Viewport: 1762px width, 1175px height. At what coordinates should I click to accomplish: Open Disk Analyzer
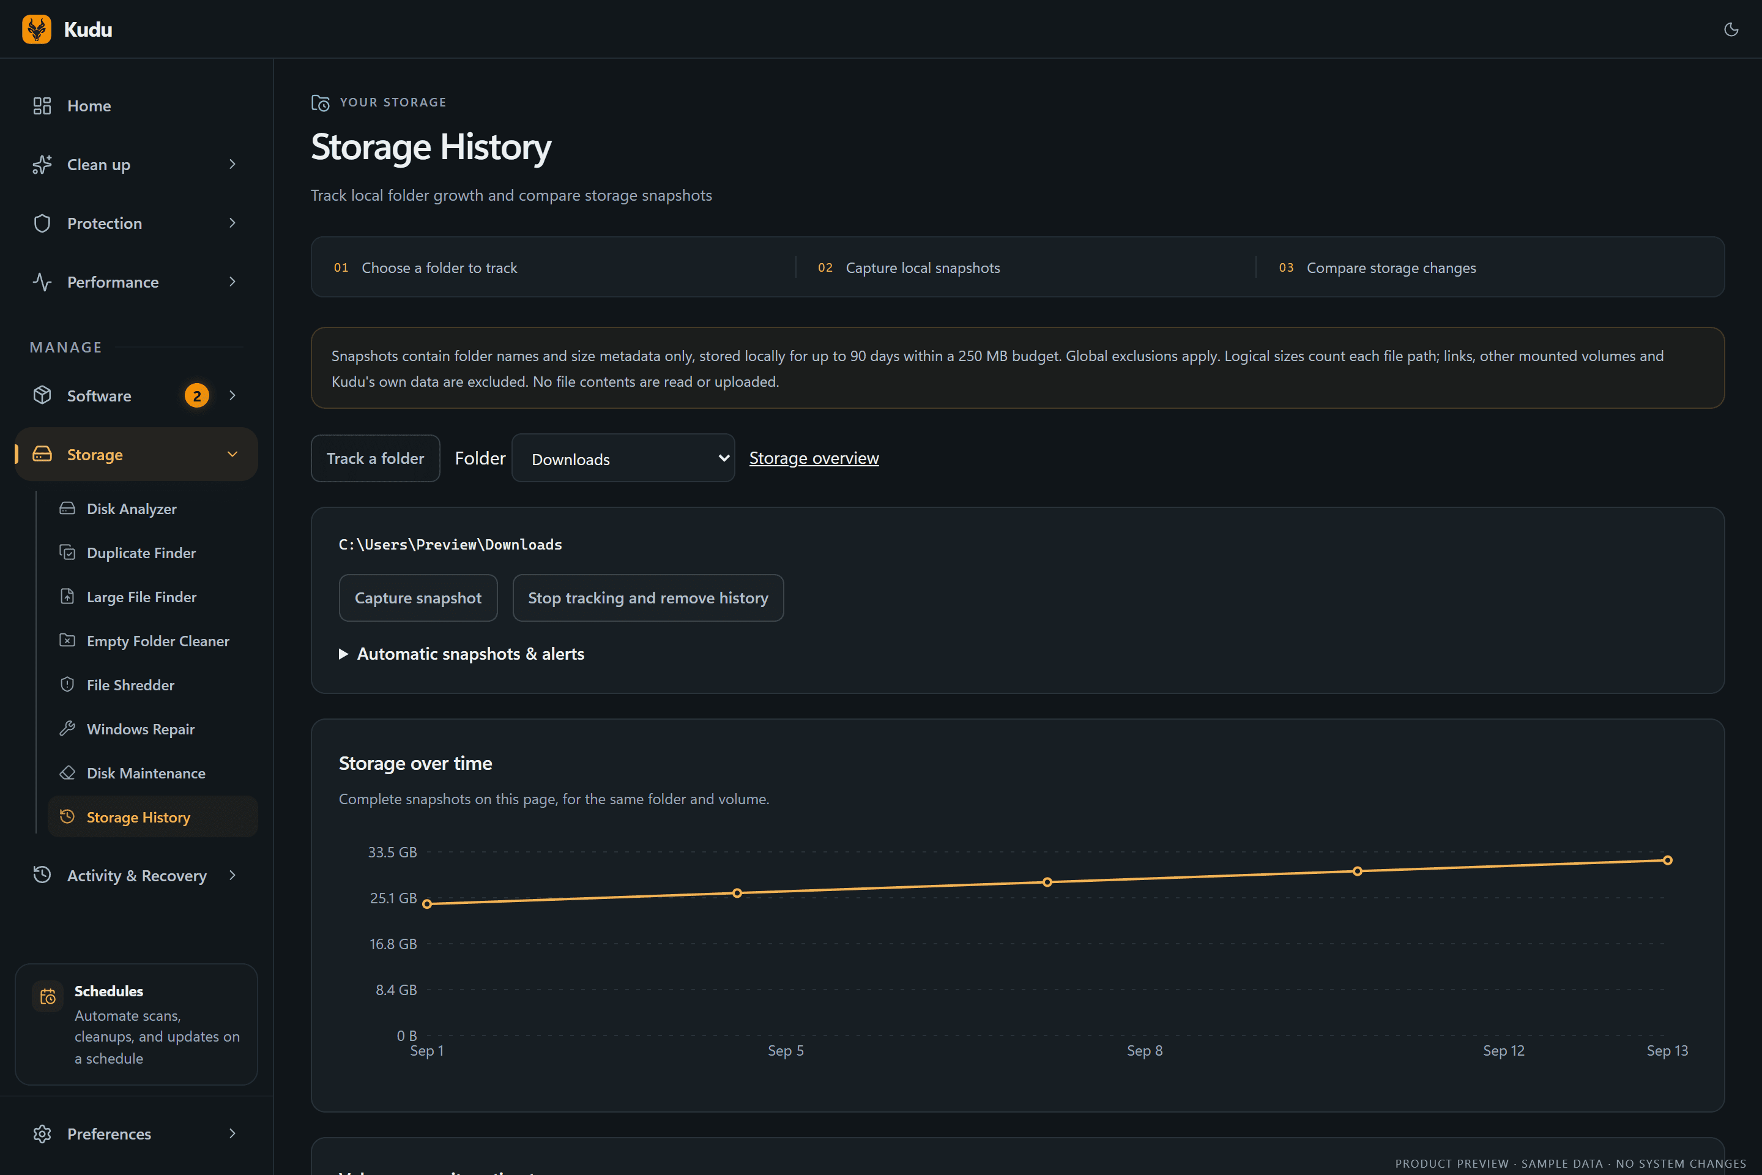pos(153,509)
